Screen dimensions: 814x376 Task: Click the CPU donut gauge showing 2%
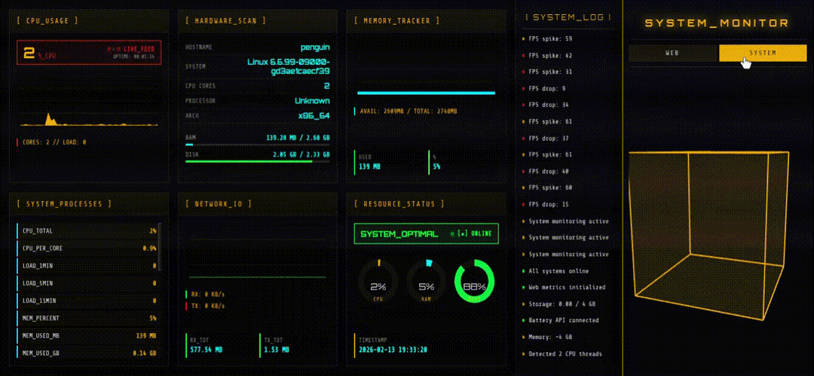tap(378, 286)
